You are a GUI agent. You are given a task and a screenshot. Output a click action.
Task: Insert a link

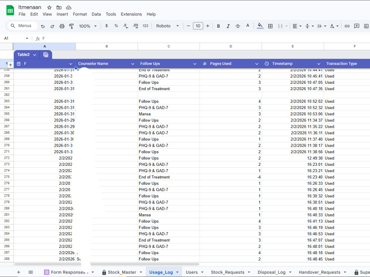(347, 26)
